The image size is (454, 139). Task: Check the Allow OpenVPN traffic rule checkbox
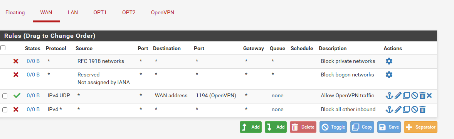click(5, 96)
